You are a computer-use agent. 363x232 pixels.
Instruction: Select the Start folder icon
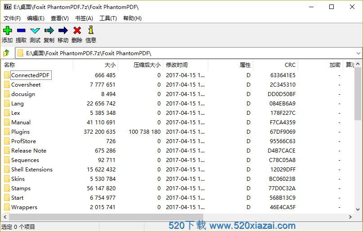(x=7, y=197)
